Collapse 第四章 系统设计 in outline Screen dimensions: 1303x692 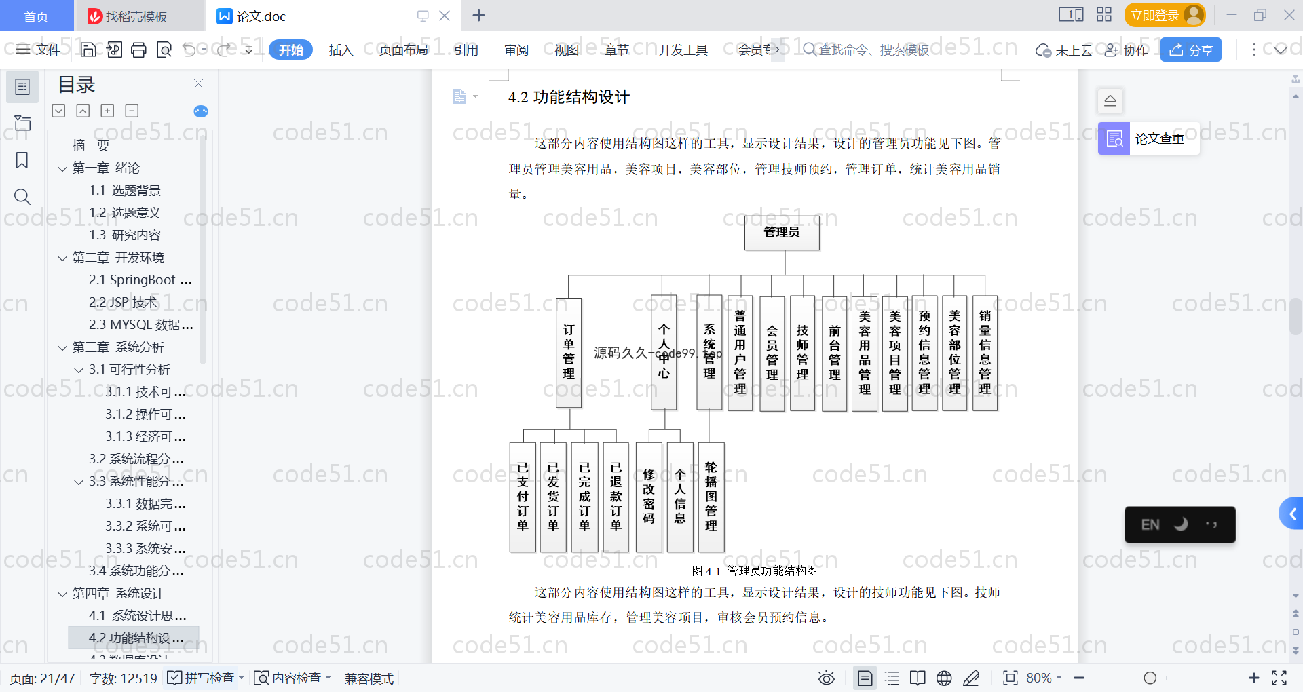click(x=62, y=594)
